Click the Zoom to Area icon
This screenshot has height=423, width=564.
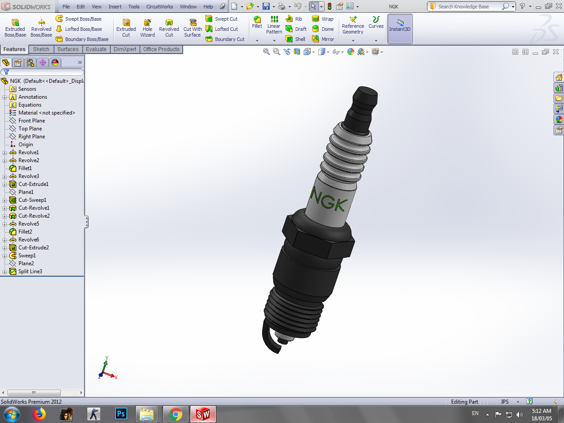point(276,52)
